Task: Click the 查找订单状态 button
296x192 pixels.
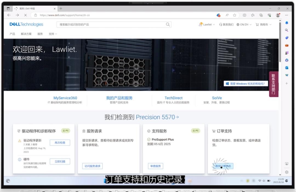Action: 223,166
